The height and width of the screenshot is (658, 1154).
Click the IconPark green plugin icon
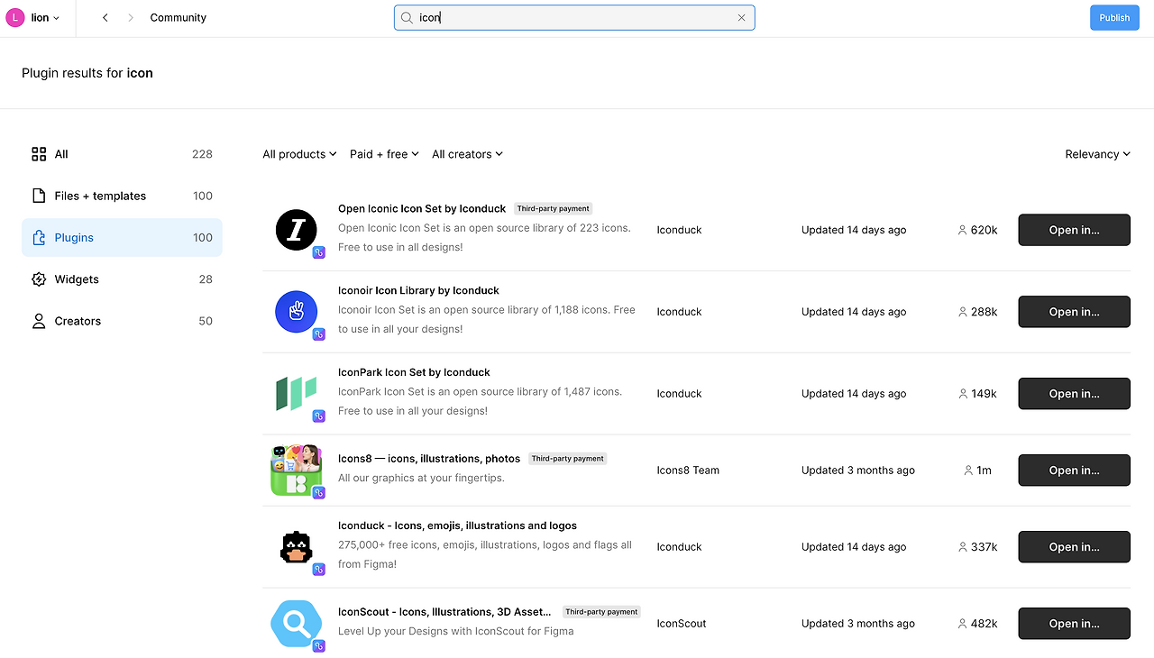(x=297, y=394)
